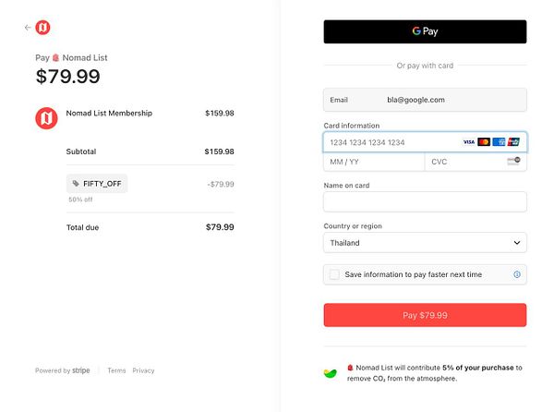
Task: Click the Mastercard icon
Action: point(484,142)
